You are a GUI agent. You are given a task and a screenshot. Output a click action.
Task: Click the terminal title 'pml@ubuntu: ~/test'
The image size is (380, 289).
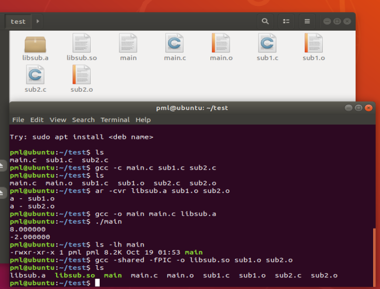(192, 108)
